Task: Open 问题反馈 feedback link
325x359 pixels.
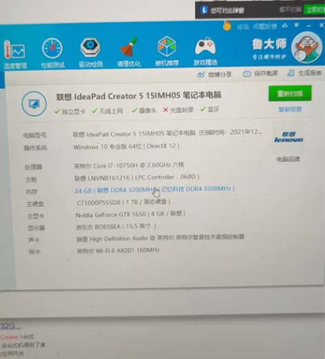Action: [265, 27]
